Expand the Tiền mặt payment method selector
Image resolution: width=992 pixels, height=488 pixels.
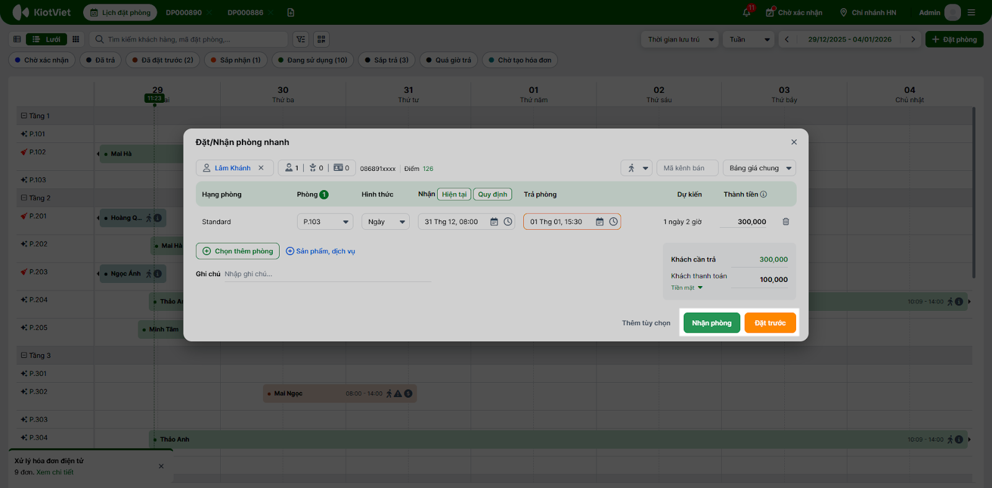(x=687, y=288)
